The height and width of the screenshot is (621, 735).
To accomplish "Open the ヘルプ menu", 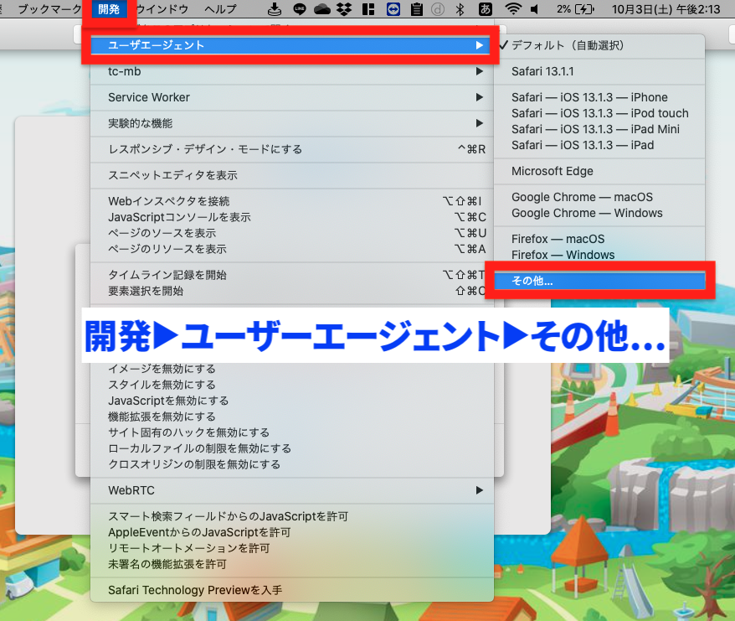I will point(220,9).
